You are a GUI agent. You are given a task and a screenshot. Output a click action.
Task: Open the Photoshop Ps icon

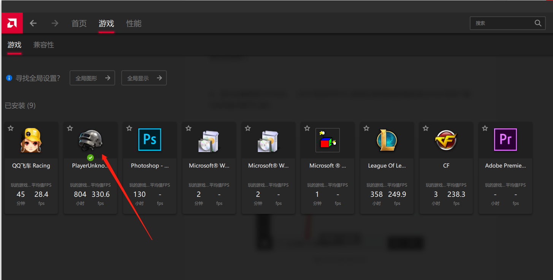150,140
